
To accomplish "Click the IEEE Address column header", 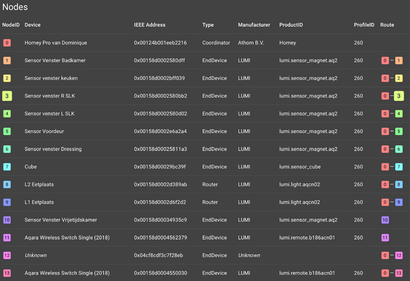I will tap(150, 25).
